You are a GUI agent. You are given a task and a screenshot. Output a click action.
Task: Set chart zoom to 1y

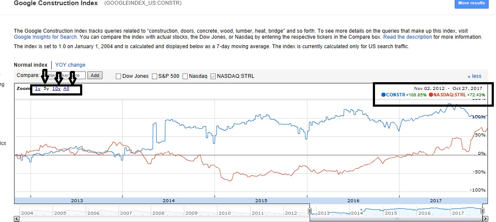[x=37, y=89]
